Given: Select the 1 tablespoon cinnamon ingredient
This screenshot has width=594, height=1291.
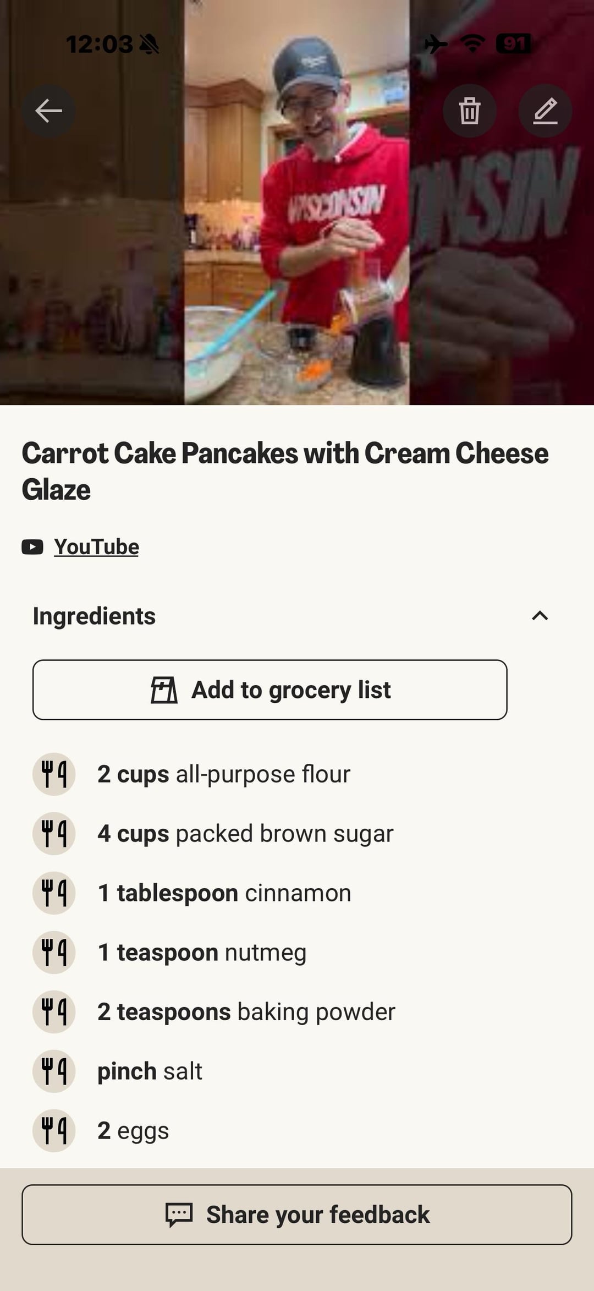Looking at the screenshot, I should pos(224,893).
